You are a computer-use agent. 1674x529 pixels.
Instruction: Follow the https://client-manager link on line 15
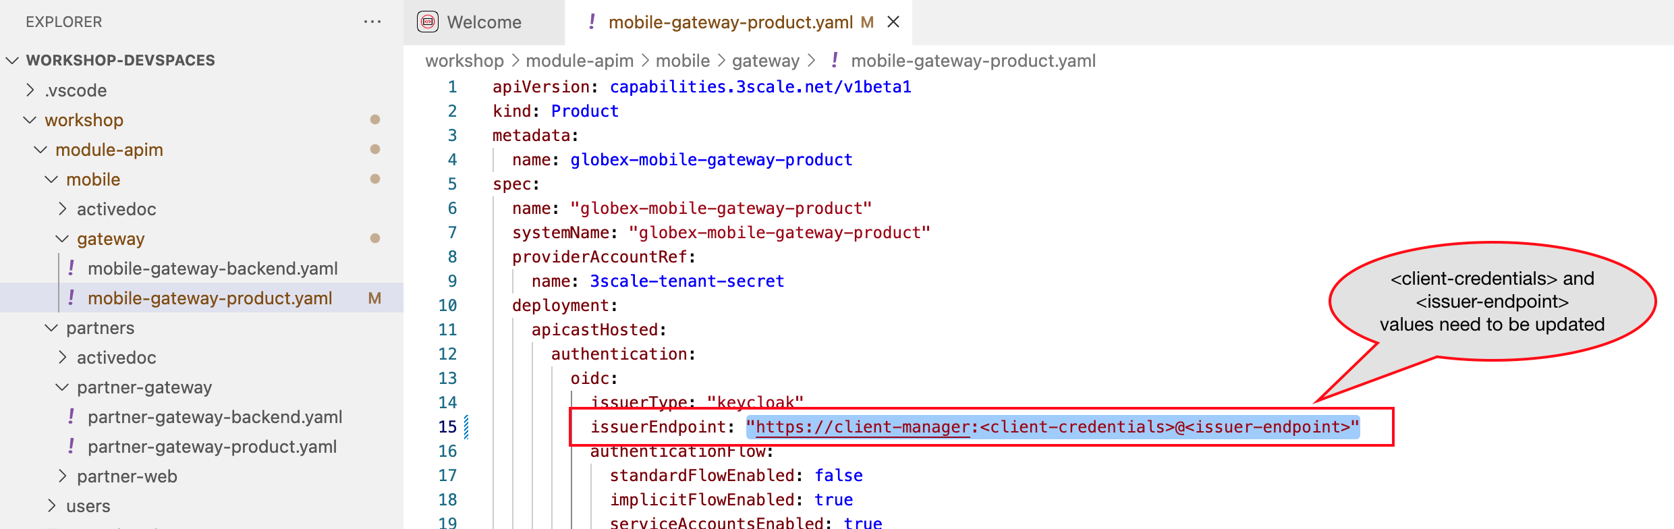click(862, 426)
